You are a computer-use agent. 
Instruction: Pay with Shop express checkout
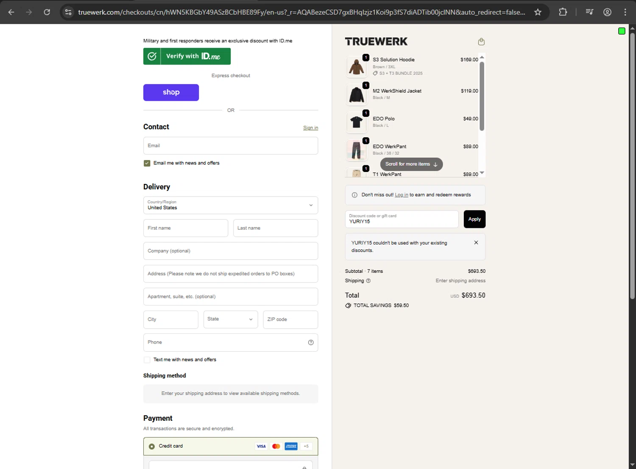pyautogui.click(x=171, y=92)
